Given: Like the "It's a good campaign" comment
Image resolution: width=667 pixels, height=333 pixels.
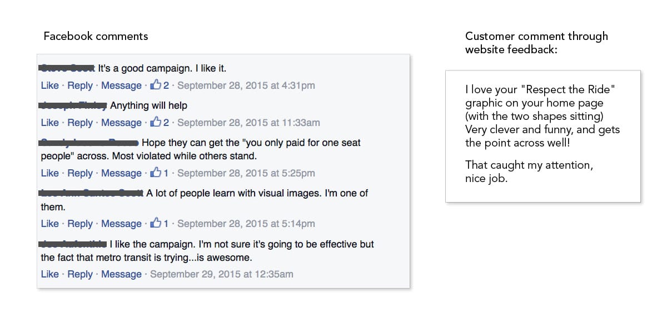Looking at the screenshot, I should [x=49, y=85].
